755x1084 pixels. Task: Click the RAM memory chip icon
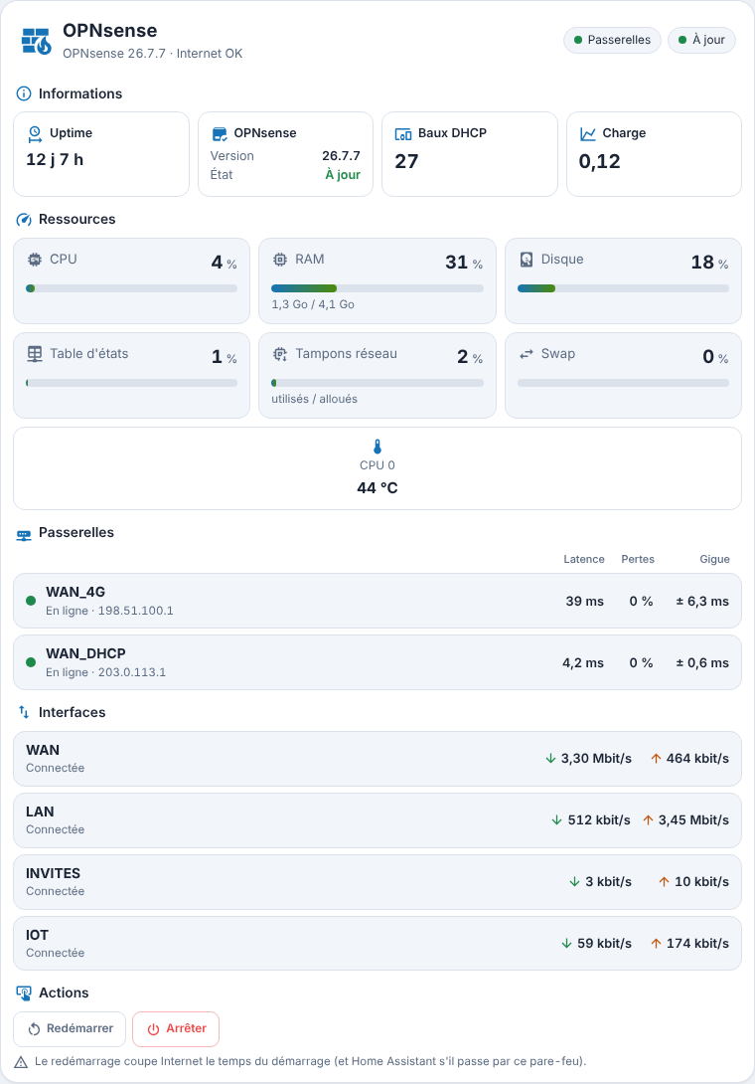(280, 260)
